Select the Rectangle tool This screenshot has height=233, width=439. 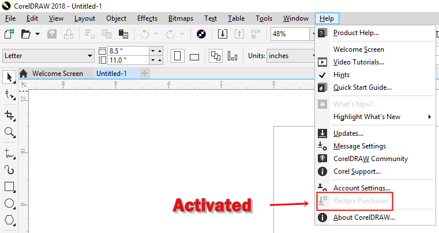[10, 186]
